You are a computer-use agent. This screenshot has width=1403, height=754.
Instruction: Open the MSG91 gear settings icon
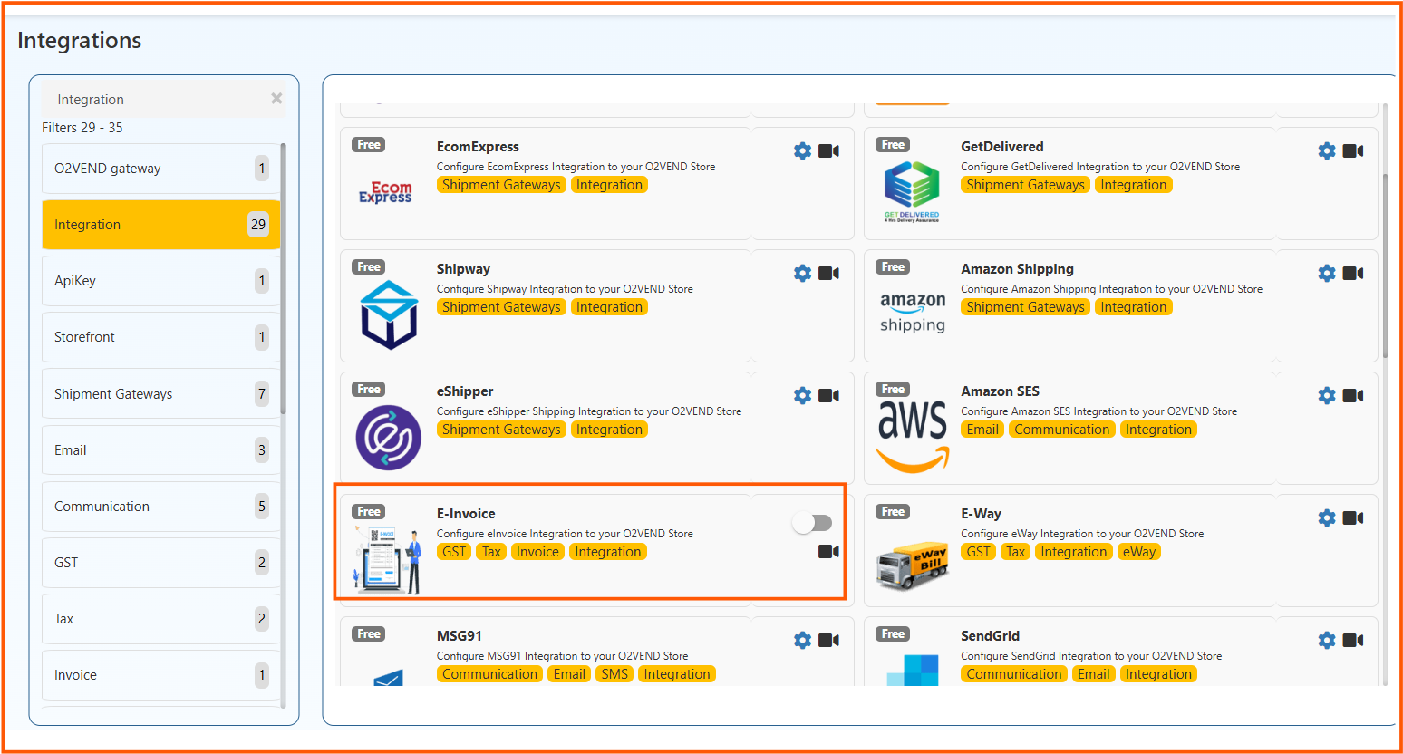(x=802, y=640)
